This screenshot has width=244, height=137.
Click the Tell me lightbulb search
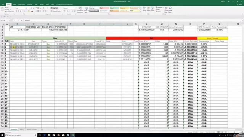(x=64, y=5)
